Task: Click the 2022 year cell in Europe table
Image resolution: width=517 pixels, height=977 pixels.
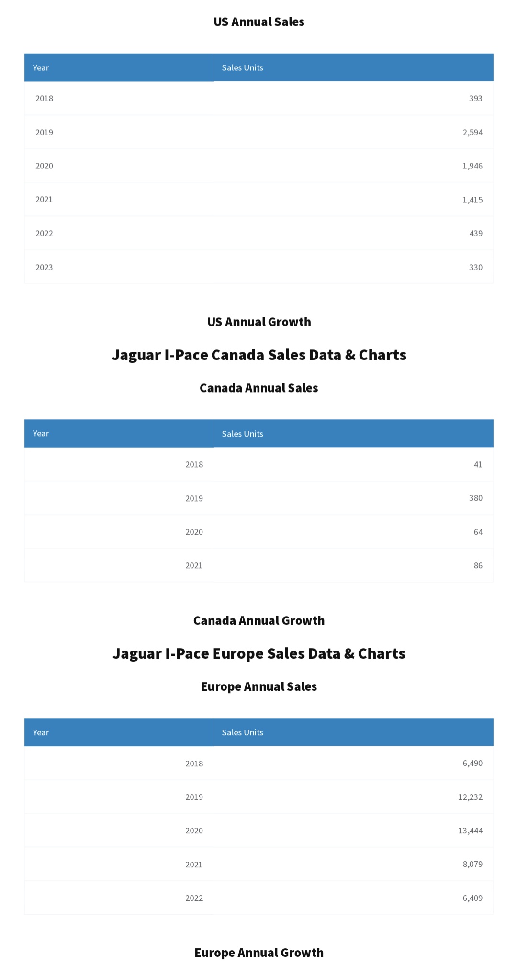Action: pos(194,898)
